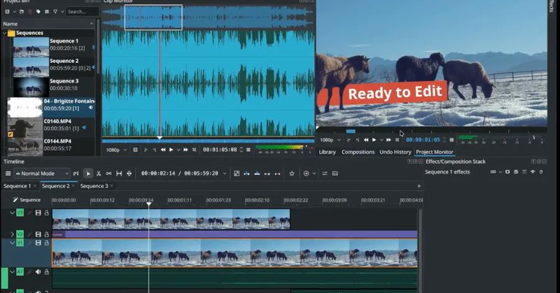Screen dimensions: 560x293
Task: Open Clip Monitor 1080p resolution dropdown
Action: [x=117, y=150]
